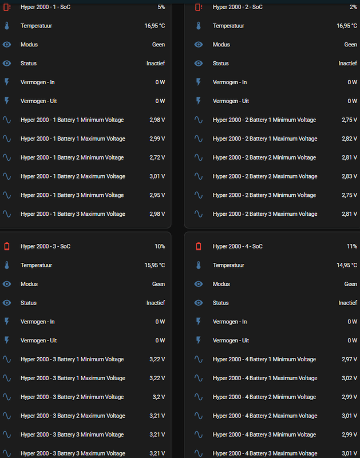
Task: Click the red battery icon for Hyper 2000 - 4
Action: click(199, 247)
